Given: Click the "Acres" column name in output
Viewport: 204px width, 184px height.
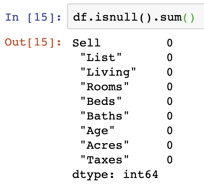Looking at the screenshot, I should [x=105, y=145].
